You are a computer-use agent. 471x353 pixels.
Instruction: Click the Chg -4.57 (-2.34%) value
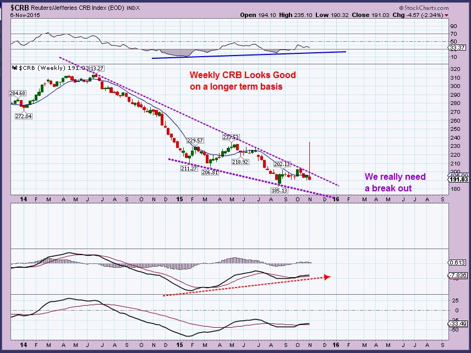418,15
